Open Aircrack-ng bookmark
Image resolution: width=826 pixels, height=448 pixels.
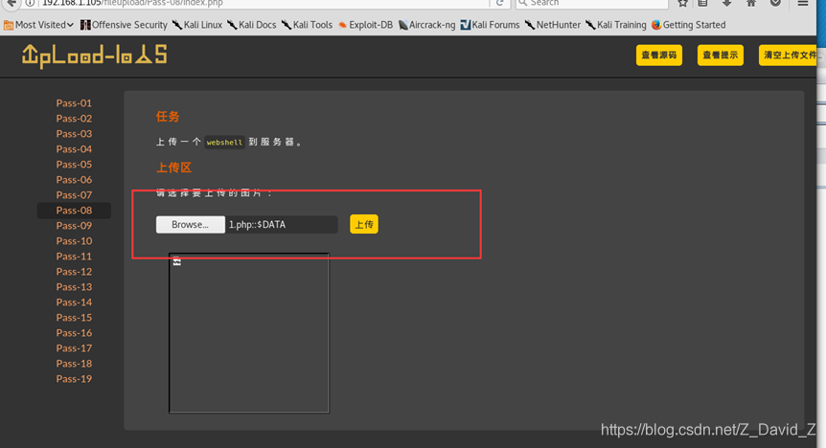click(x=426, y=25)
